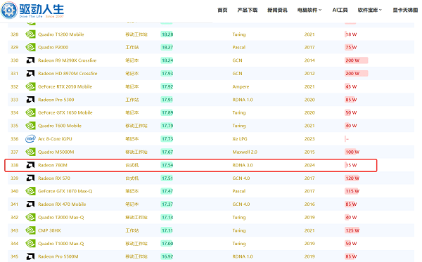Click the NVIDIA icon beside GeForce RTX 2050 Mobile

[x=30, y=86]
